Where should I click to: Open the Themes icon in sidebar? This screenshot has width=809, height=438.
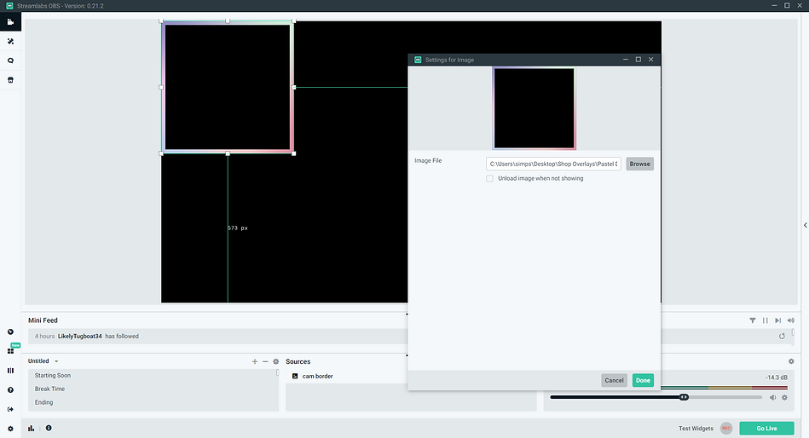pyautogui.click(x=10, y=41)
